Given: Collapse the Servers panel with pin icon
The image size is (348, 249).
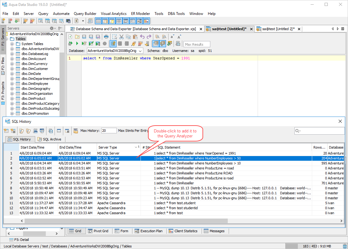Looking at the screenshot, I should click(60, 28).
